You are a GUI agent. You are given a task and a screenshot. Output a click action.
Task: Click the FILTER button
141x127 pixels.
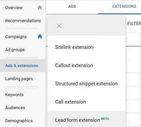coord(134,23)
